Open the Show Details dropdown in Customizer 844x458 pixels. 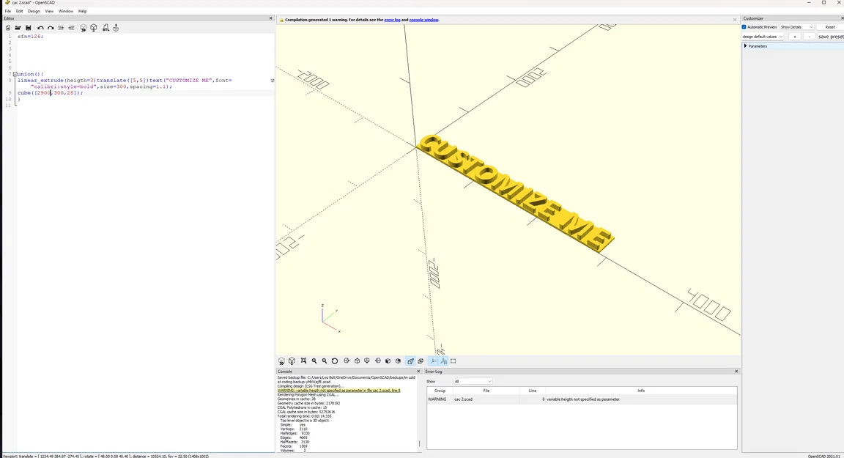pyautogui.click(x=796, y=27)
